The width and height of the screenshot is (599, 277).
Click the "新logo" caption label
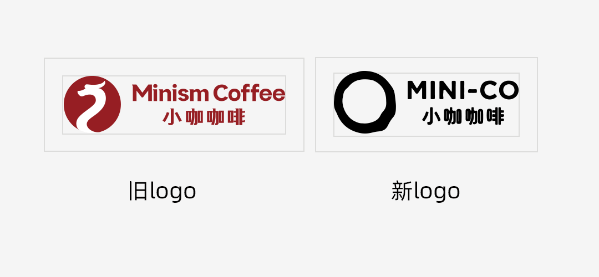(x=425, y=191)
